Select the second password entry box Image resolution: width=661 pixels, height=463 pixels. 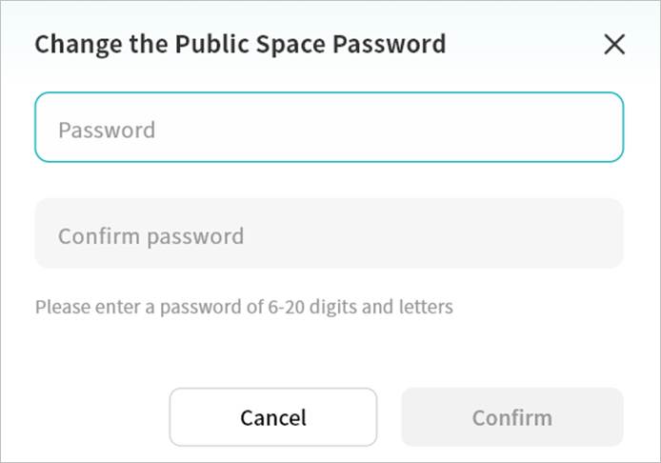pyautogui.click(x=329, y=234)
